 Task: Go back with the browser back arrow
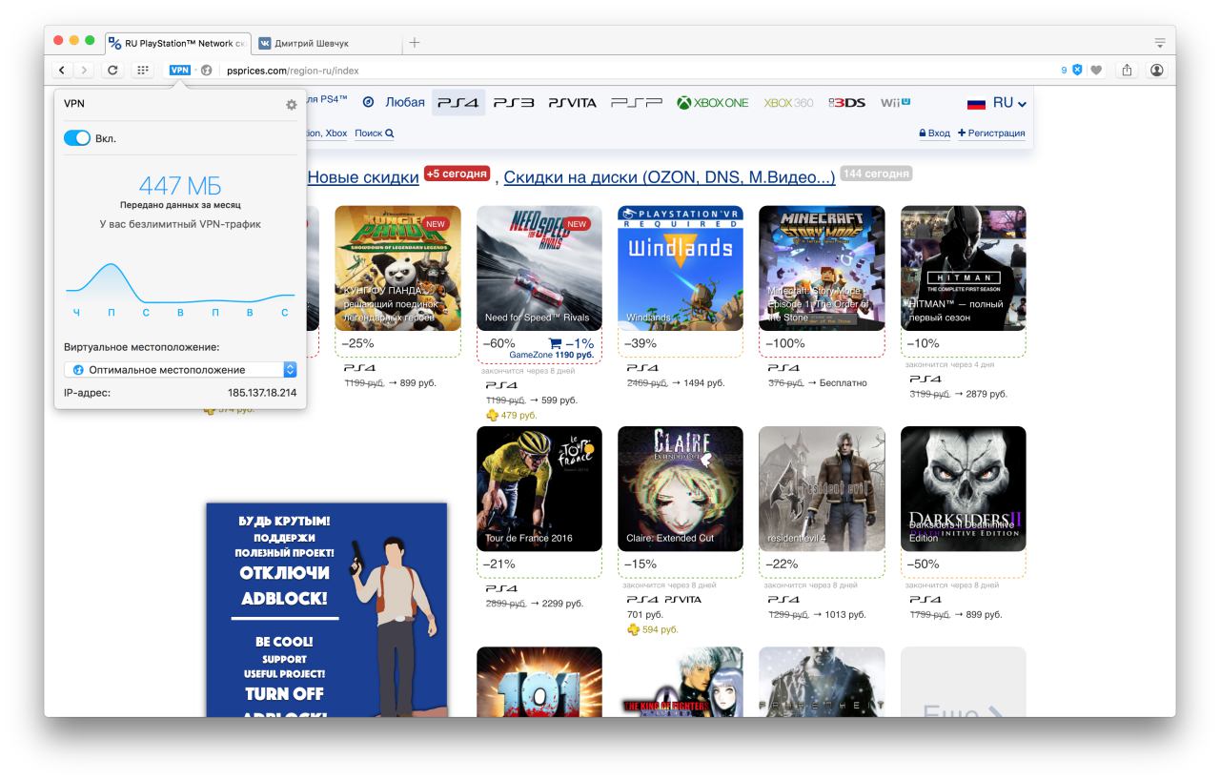63,70
